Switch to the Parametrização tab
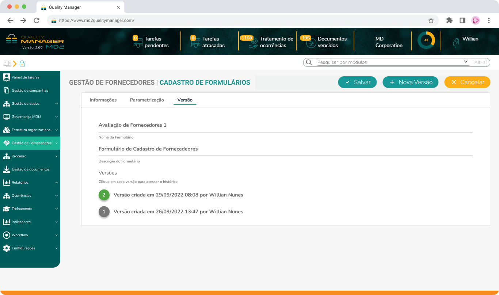 pos(146,99)
